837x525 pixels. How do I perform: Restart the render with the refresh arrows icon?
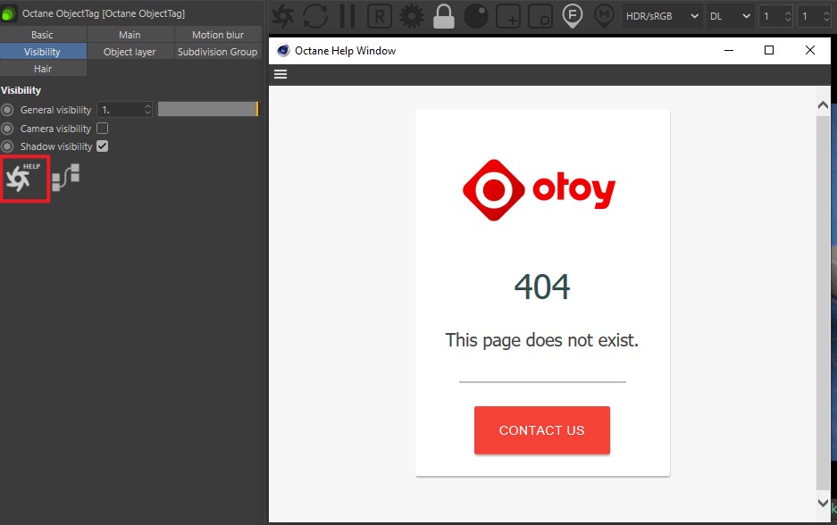coord(315,16)
